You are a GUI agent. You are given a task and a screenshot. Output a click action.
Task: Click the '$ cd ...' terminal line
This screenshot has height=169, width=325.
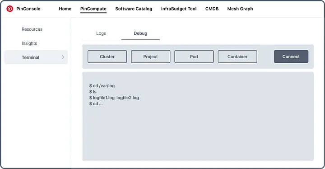(x=96, y=104)
